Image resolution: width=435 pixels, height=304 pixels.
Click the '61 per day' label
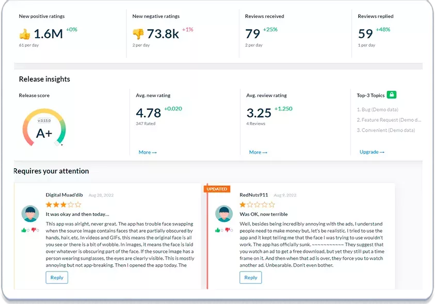(x=29, y=45)
